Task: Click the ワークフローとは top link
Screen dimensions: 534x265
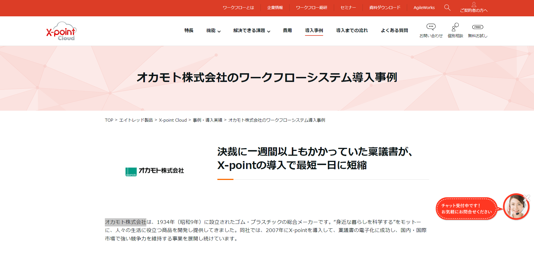Action: coord(238,8)
